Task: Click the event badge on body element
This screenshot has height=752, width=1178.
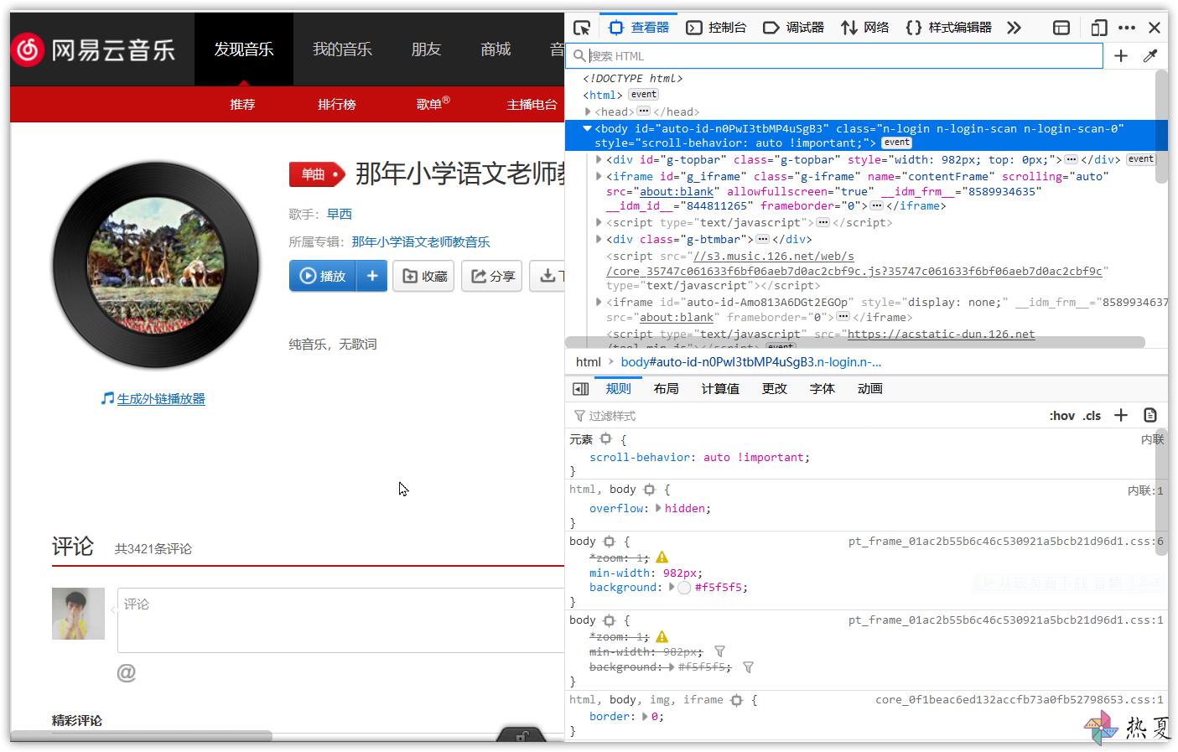Action: [896, 143]
